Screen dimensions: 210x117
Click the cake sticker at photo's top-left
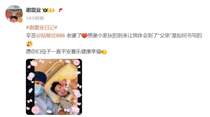pos(34,63)
